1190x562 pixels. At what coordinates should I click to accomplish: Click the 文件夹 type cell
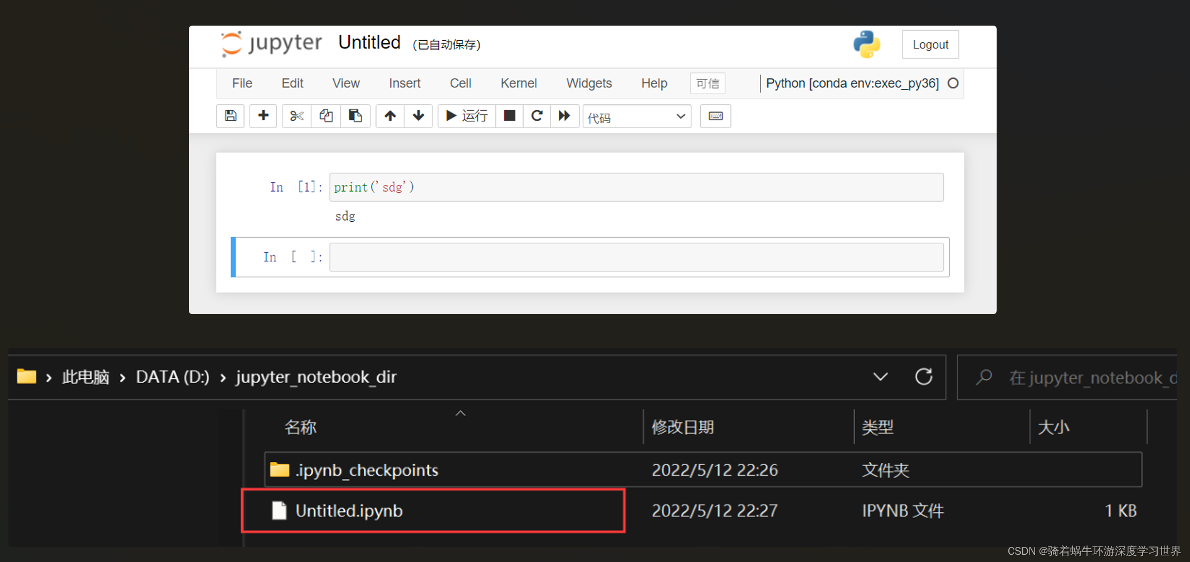(x=885, y=470)
